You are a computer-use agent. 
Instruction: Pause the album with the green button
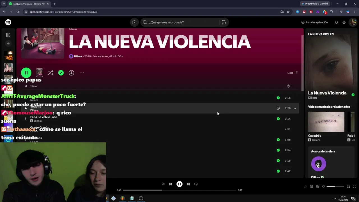tap(26, 73)
